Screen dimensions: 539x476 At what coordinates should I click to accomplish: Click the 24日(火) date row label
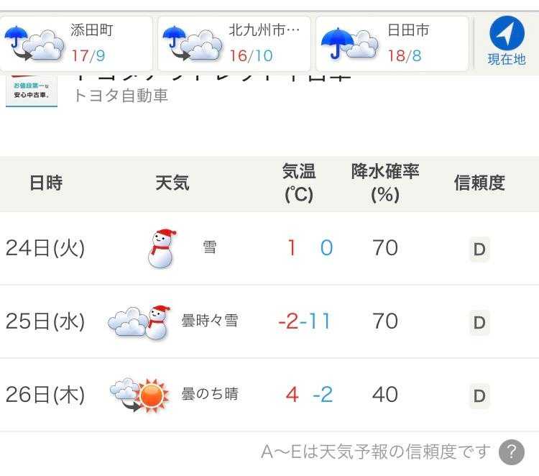pyautogui.click(x=45, y=249)
